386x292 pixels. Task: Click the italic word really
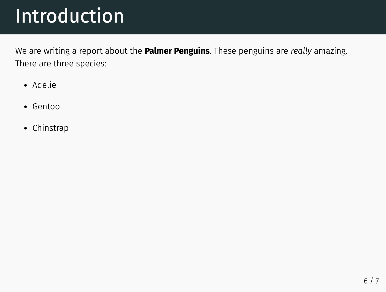click(x=301, y=51)
